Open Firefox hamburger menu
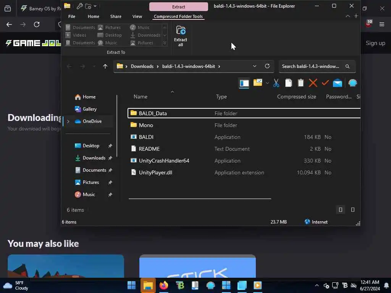Screen dimensions: 391x293 click(x=382, y=24)
